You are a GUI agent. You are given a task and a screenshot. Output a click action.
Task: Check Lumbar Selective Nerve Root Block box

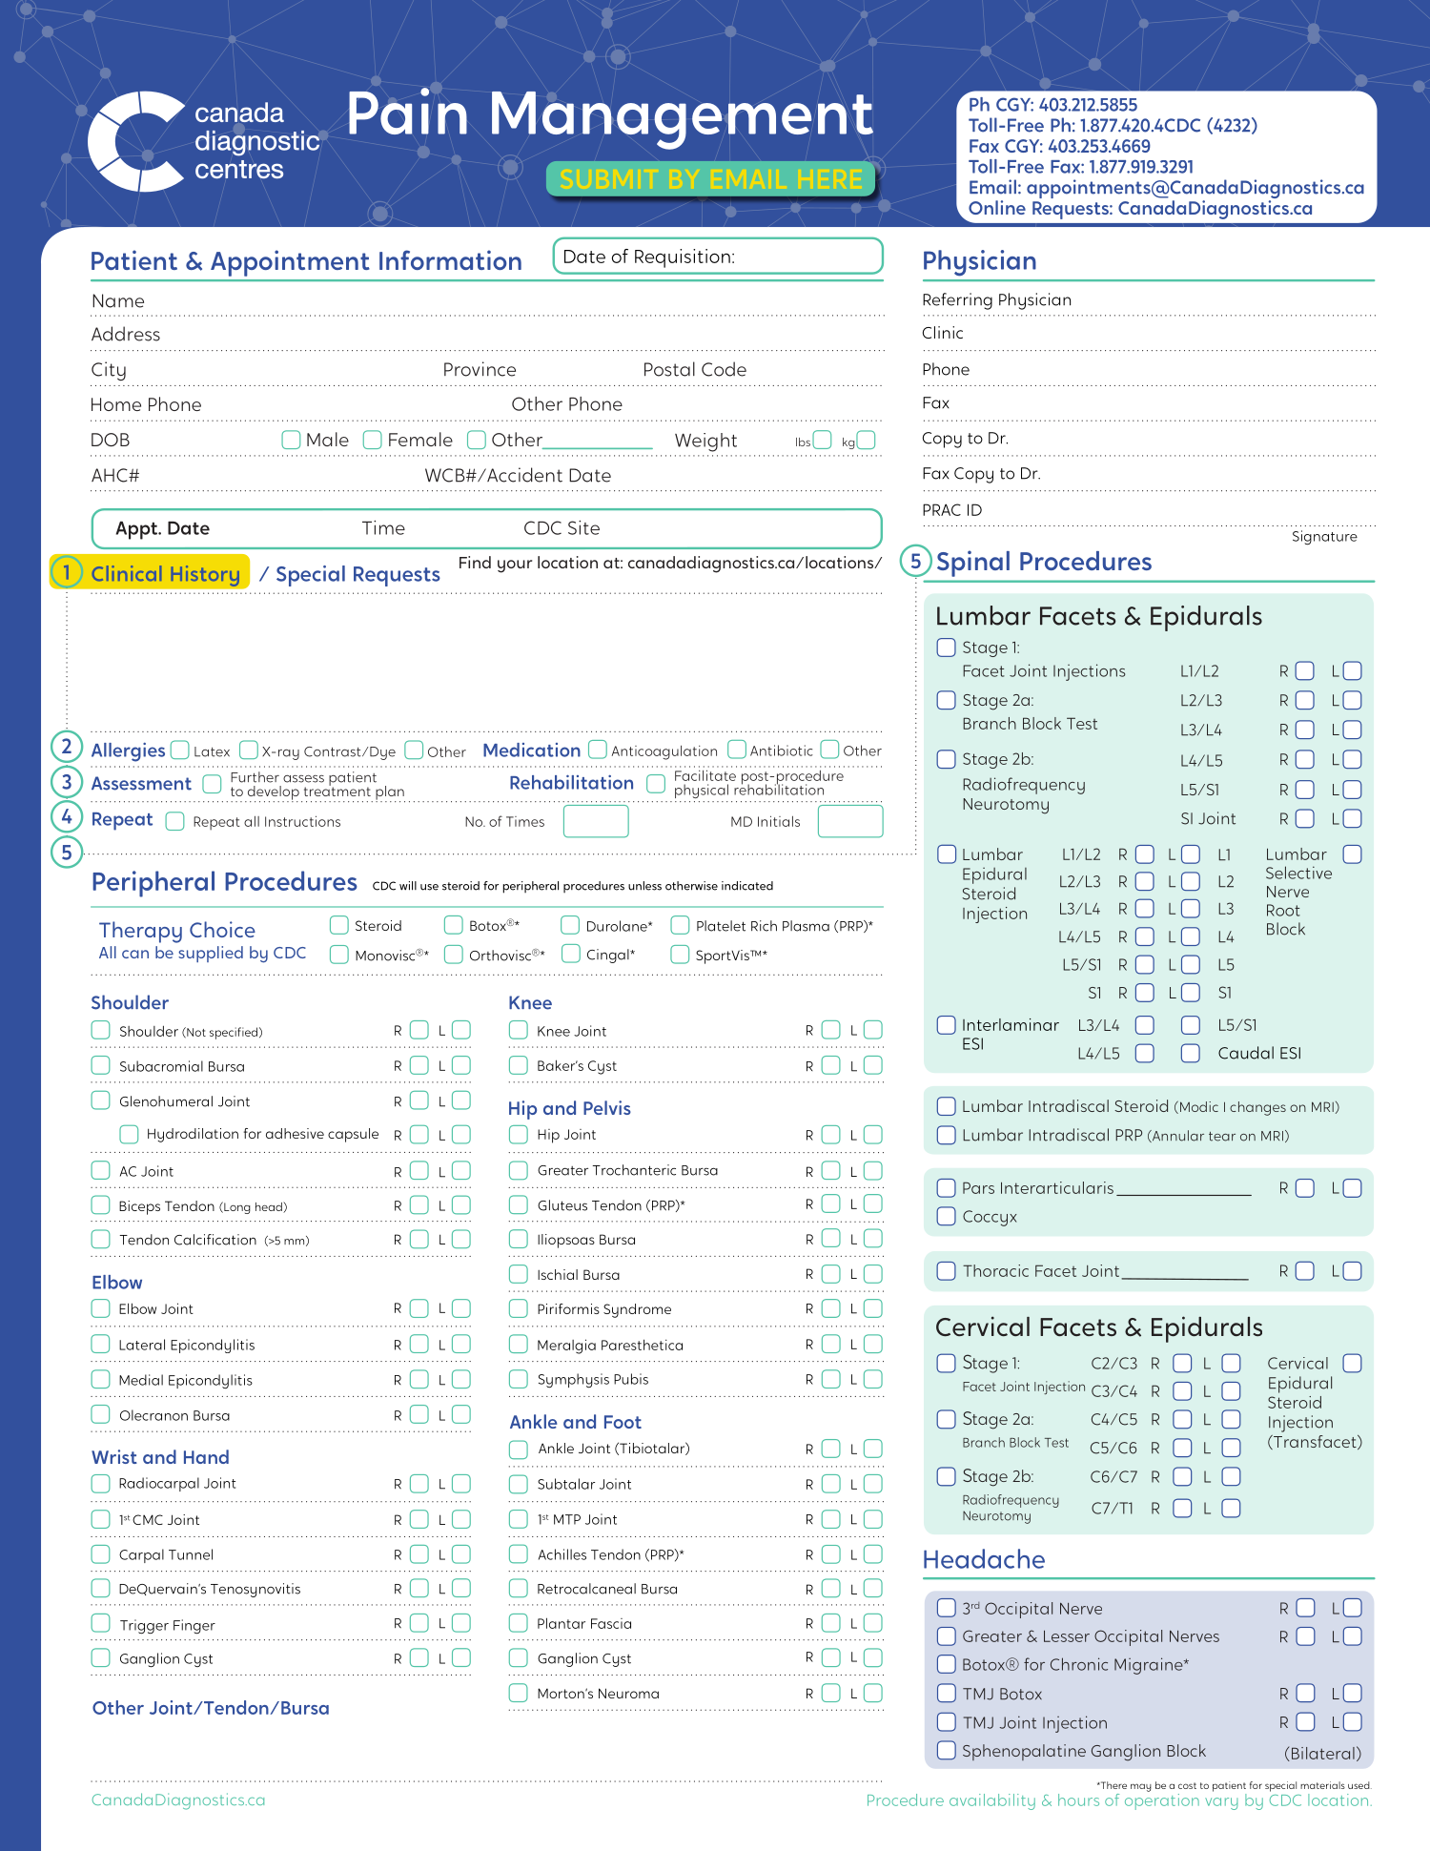point(1353,854)
